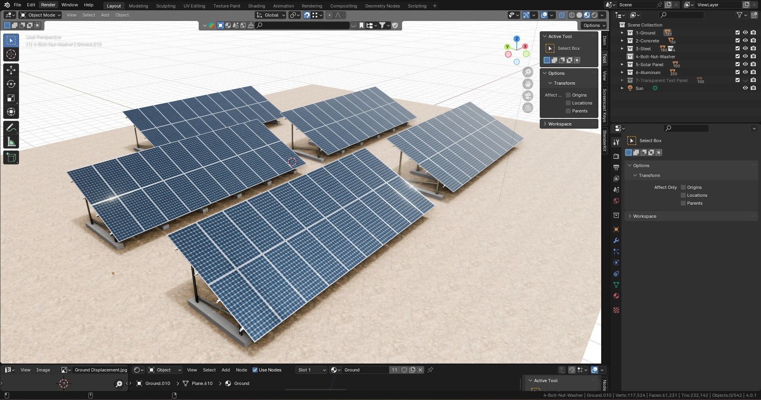Enable Parents checkbox in sidebar
The image size is (761, 400).
click(x=568, y=111)
